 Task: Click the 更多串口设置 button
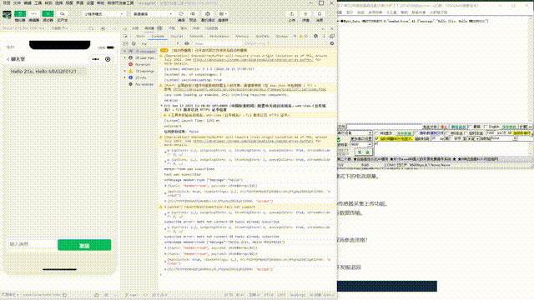tap(361, 139)
